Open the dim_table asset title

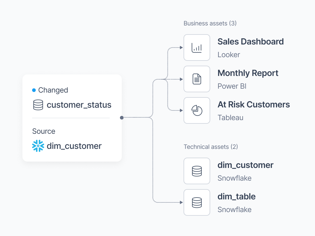[237, 197]
